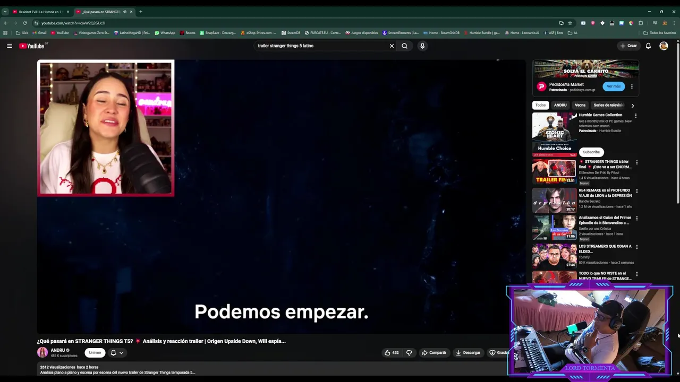Viewport: 680px width, 382px height.
Task: Open options for LOS STREAMERS QUE ODIAN video
Action: [x=636, y=247]
